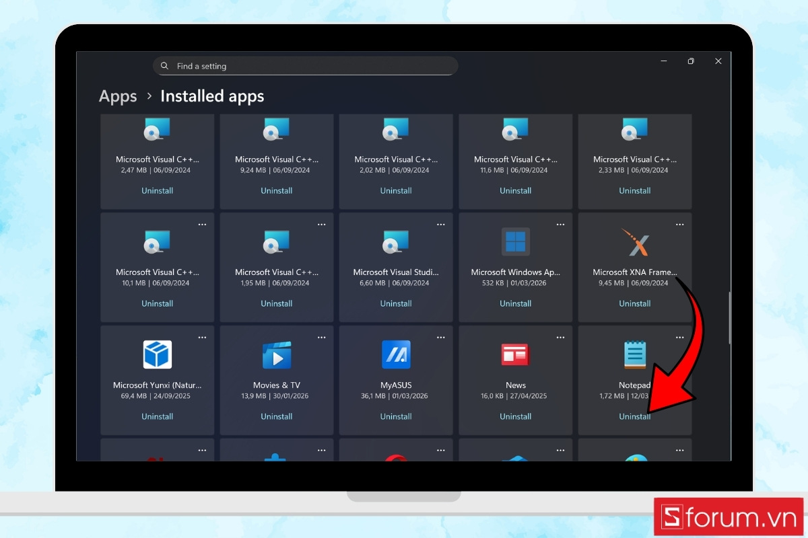Open the three-dot menu on the MyASUS card
This screenshot has height=538, width=808.
tap(441, 338)
